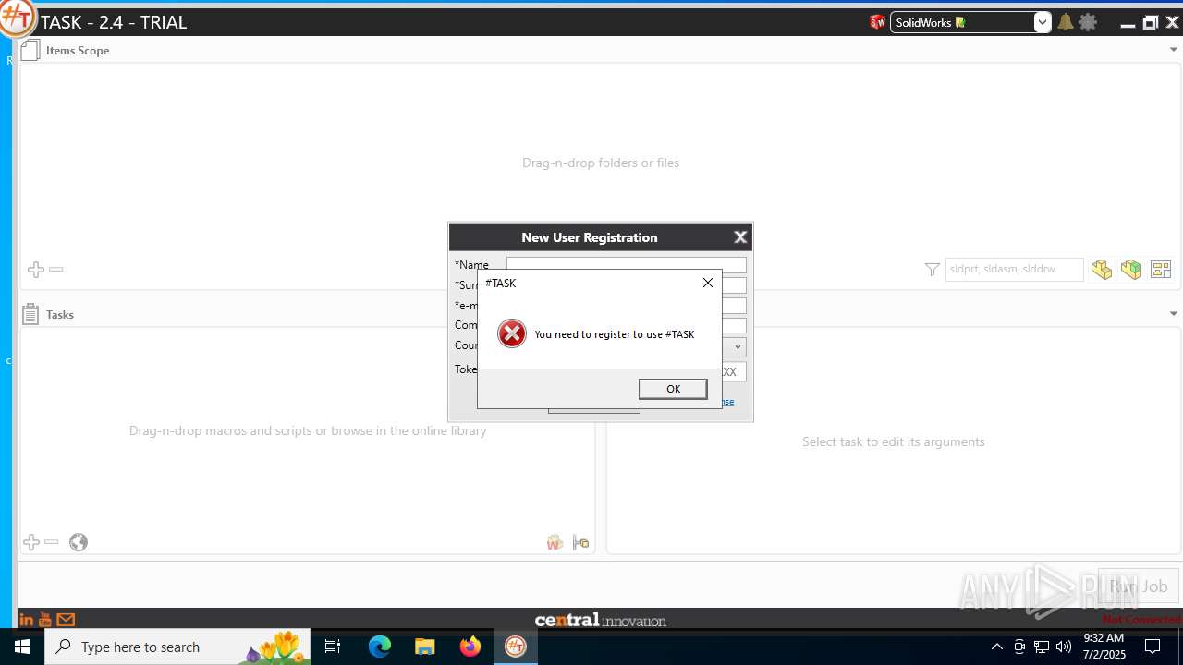Close the #TASK error message box
Screen dimensions: 1183x665
tap(708, 283)
